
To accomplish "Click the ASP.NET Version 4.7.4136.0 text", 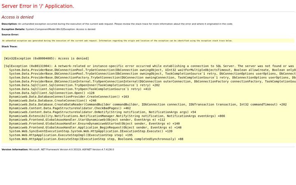I will [x=98, y=150].
